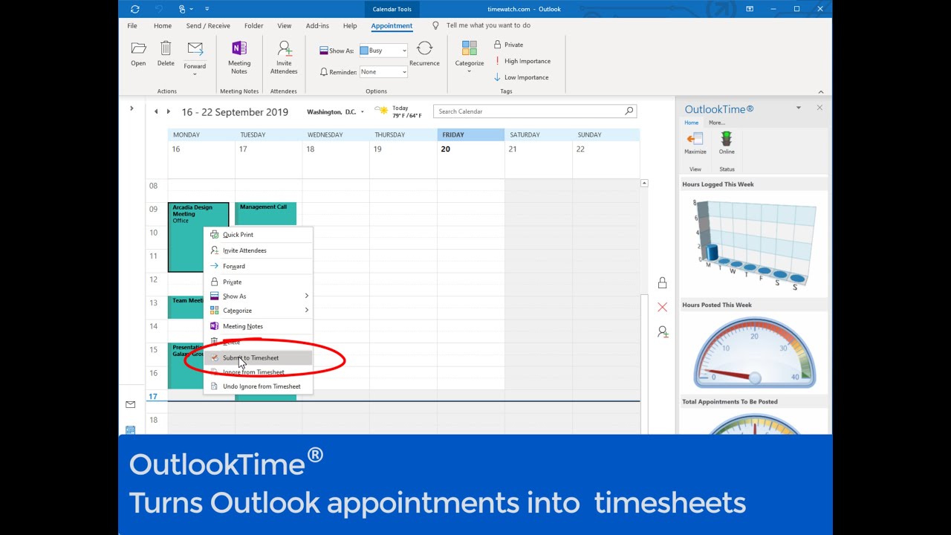
Task: Go to the next week arrow
Action: pyautogui.click(x=168, y=111)
